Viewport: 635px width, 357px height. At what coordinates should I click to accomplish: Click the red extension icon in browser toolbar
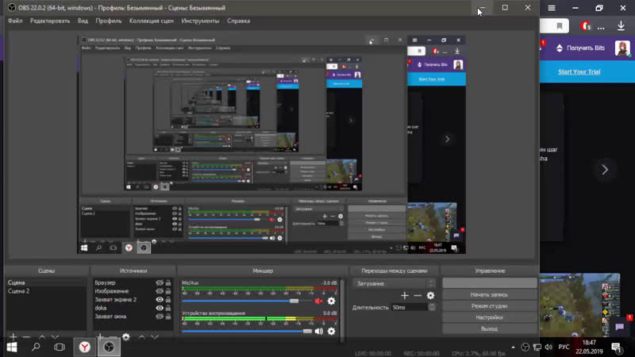click(x=586, y=26)
